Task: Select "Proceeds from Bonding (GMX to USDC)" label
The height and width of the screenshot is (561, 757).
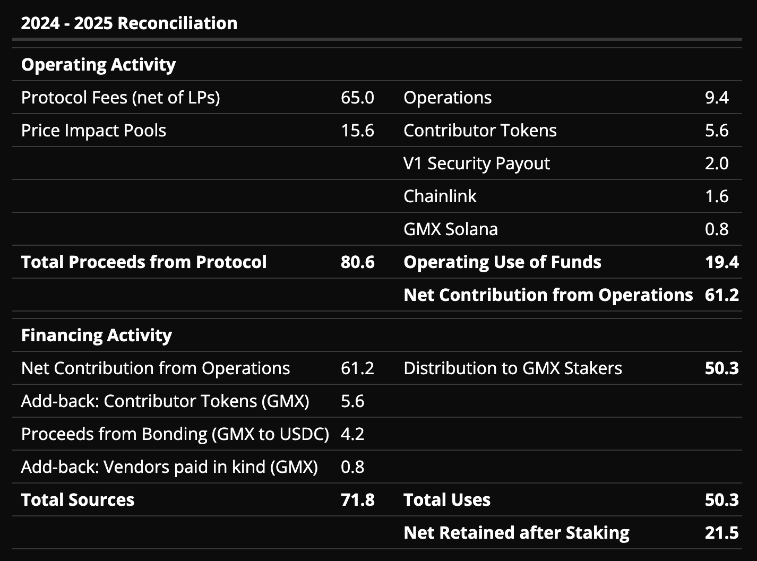Action: tap(175, 434)
